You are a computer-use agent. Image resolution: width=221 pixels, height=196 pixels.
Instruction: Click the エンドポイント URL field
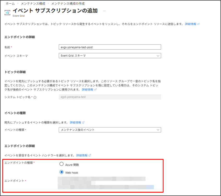(106, 183)
